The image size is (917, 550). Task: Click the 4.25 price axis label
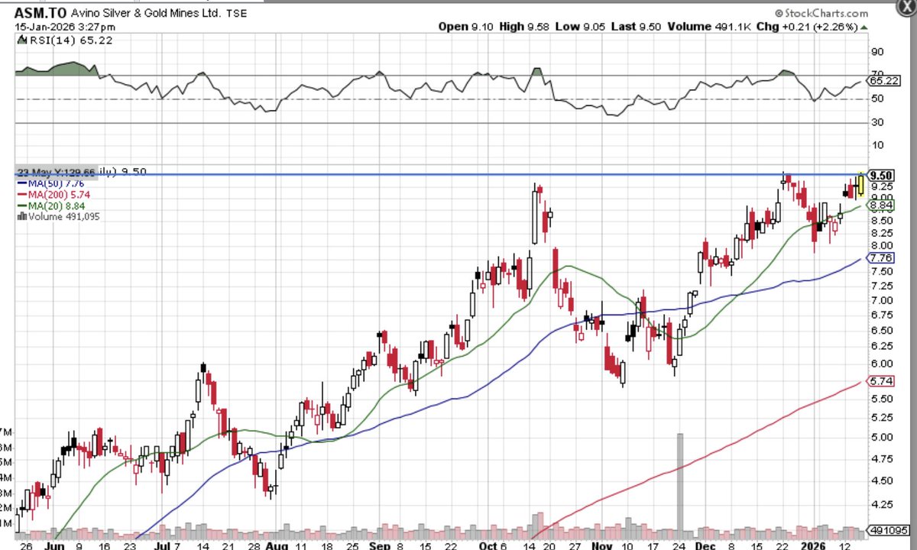881,504
